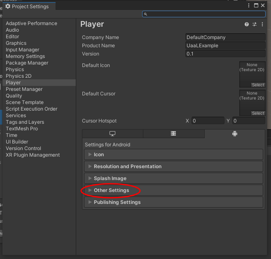The width and height of the screenshot is (271, 259).
Task: Expand the Publishing Settings section
Action: point(173,202)
